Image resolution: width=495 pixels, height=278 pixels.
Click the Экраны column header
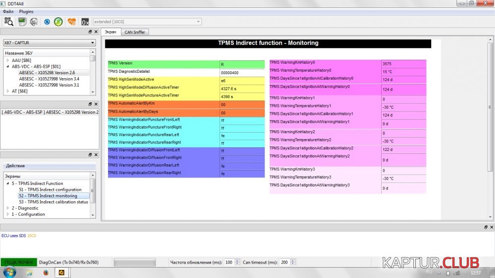coord(47,177)
